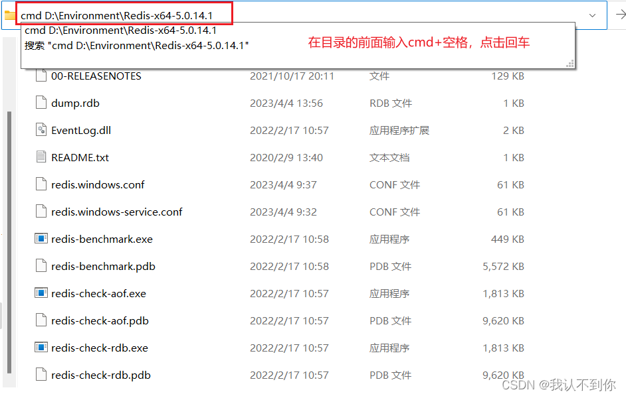
Task: Click the date 2023/4/4 9:37
Action: (x=283, y=185)
